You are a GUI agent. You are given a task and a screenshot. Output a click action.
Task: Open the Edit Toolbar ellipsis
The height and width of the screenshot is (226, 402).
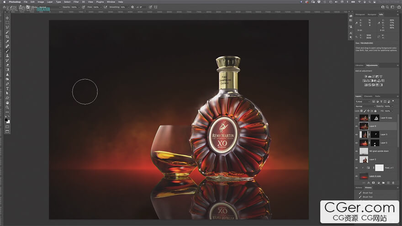7,112
